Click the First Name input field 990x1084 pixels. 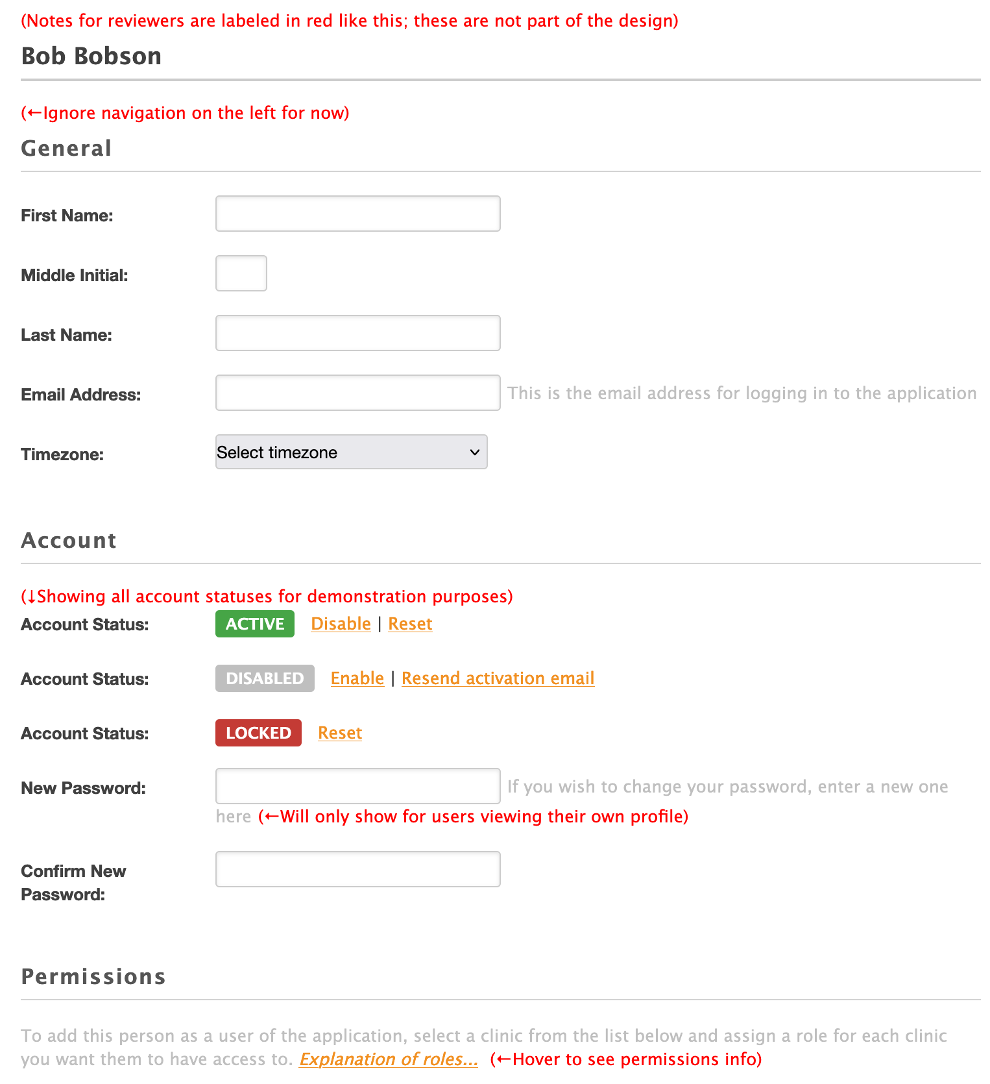[357, 214]
